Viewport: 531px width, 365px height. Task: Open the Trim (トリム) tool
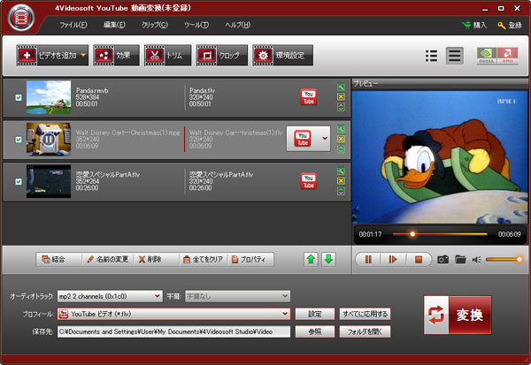point(167,55)
